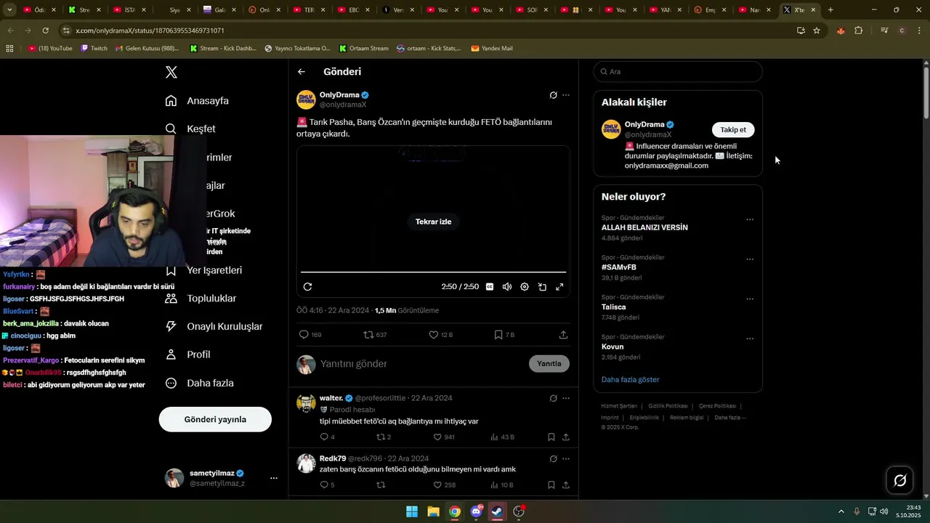Viewport: 930px width, 523px height.
Task: Toggle video captions (CC) icon
Action: pos(490,287)
